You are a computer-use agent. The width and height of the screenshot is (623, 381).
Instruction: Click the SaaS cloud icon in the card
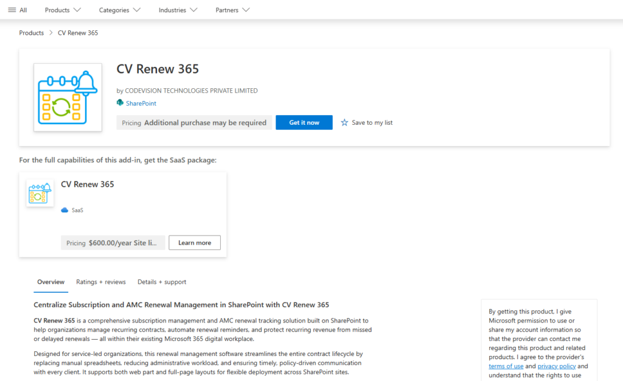click(x=64, y=210)
